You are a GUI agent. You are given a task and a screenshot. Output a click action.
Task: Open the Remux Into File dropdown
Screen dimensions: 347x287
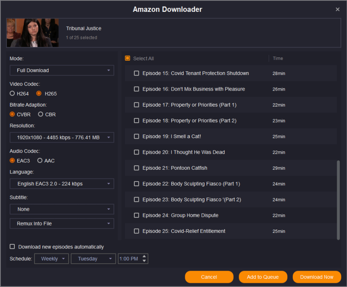(x=62, y=223)
